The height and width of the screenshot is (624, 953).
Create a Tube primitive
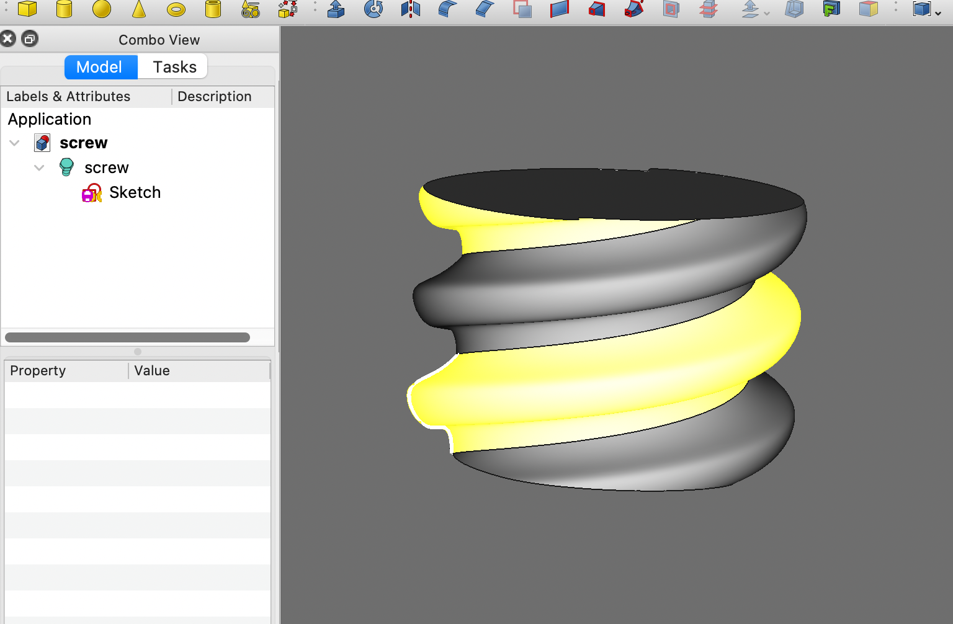213,9
